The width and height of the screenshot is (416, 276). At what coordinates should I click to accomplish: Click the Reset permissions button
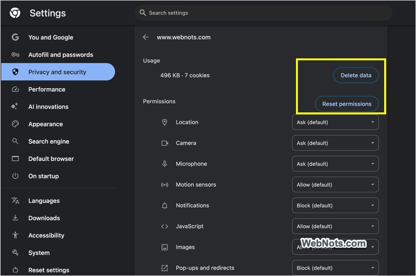click(347, 104)
